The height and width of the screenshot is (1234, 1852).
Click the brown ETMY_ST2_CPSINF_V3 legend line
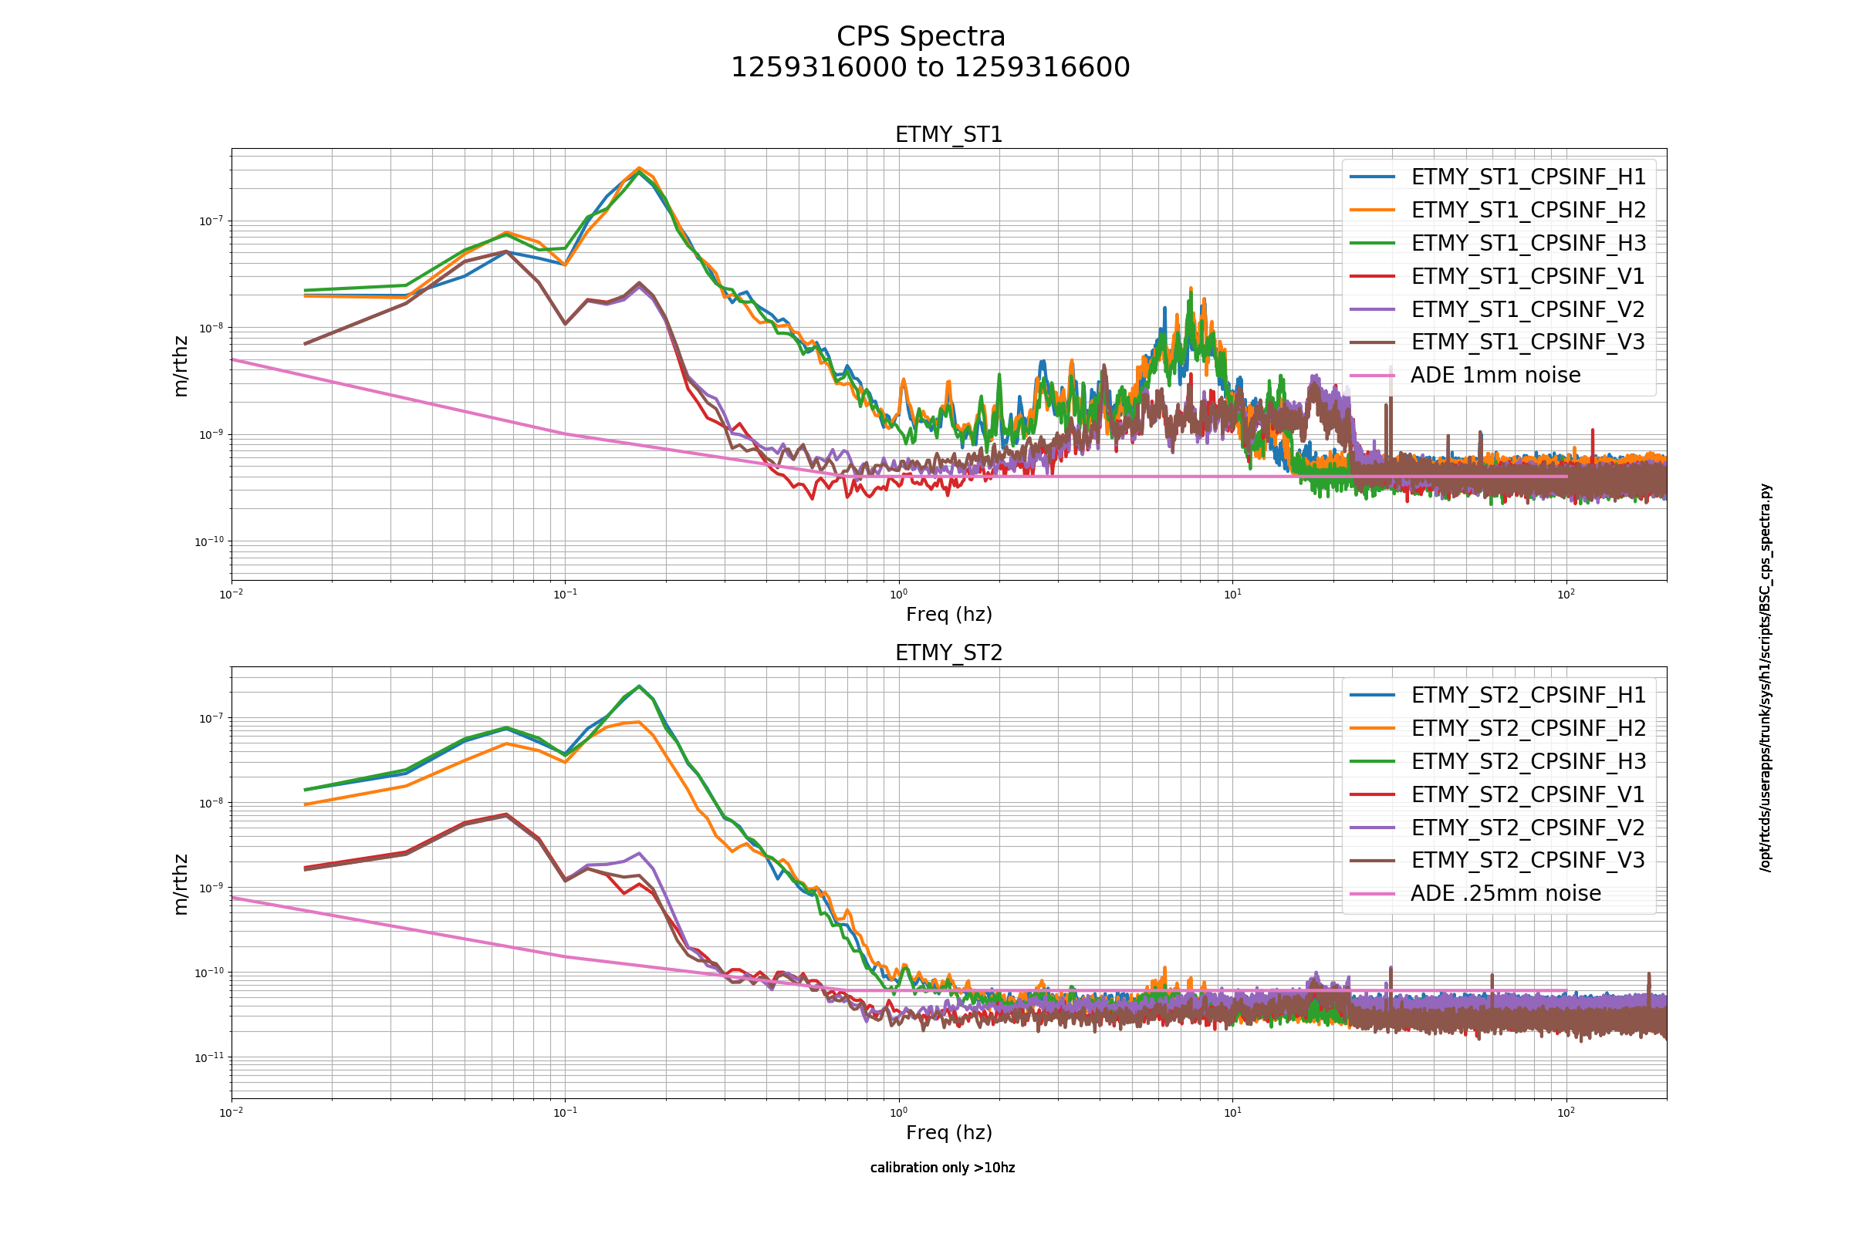coord(1372,861)
